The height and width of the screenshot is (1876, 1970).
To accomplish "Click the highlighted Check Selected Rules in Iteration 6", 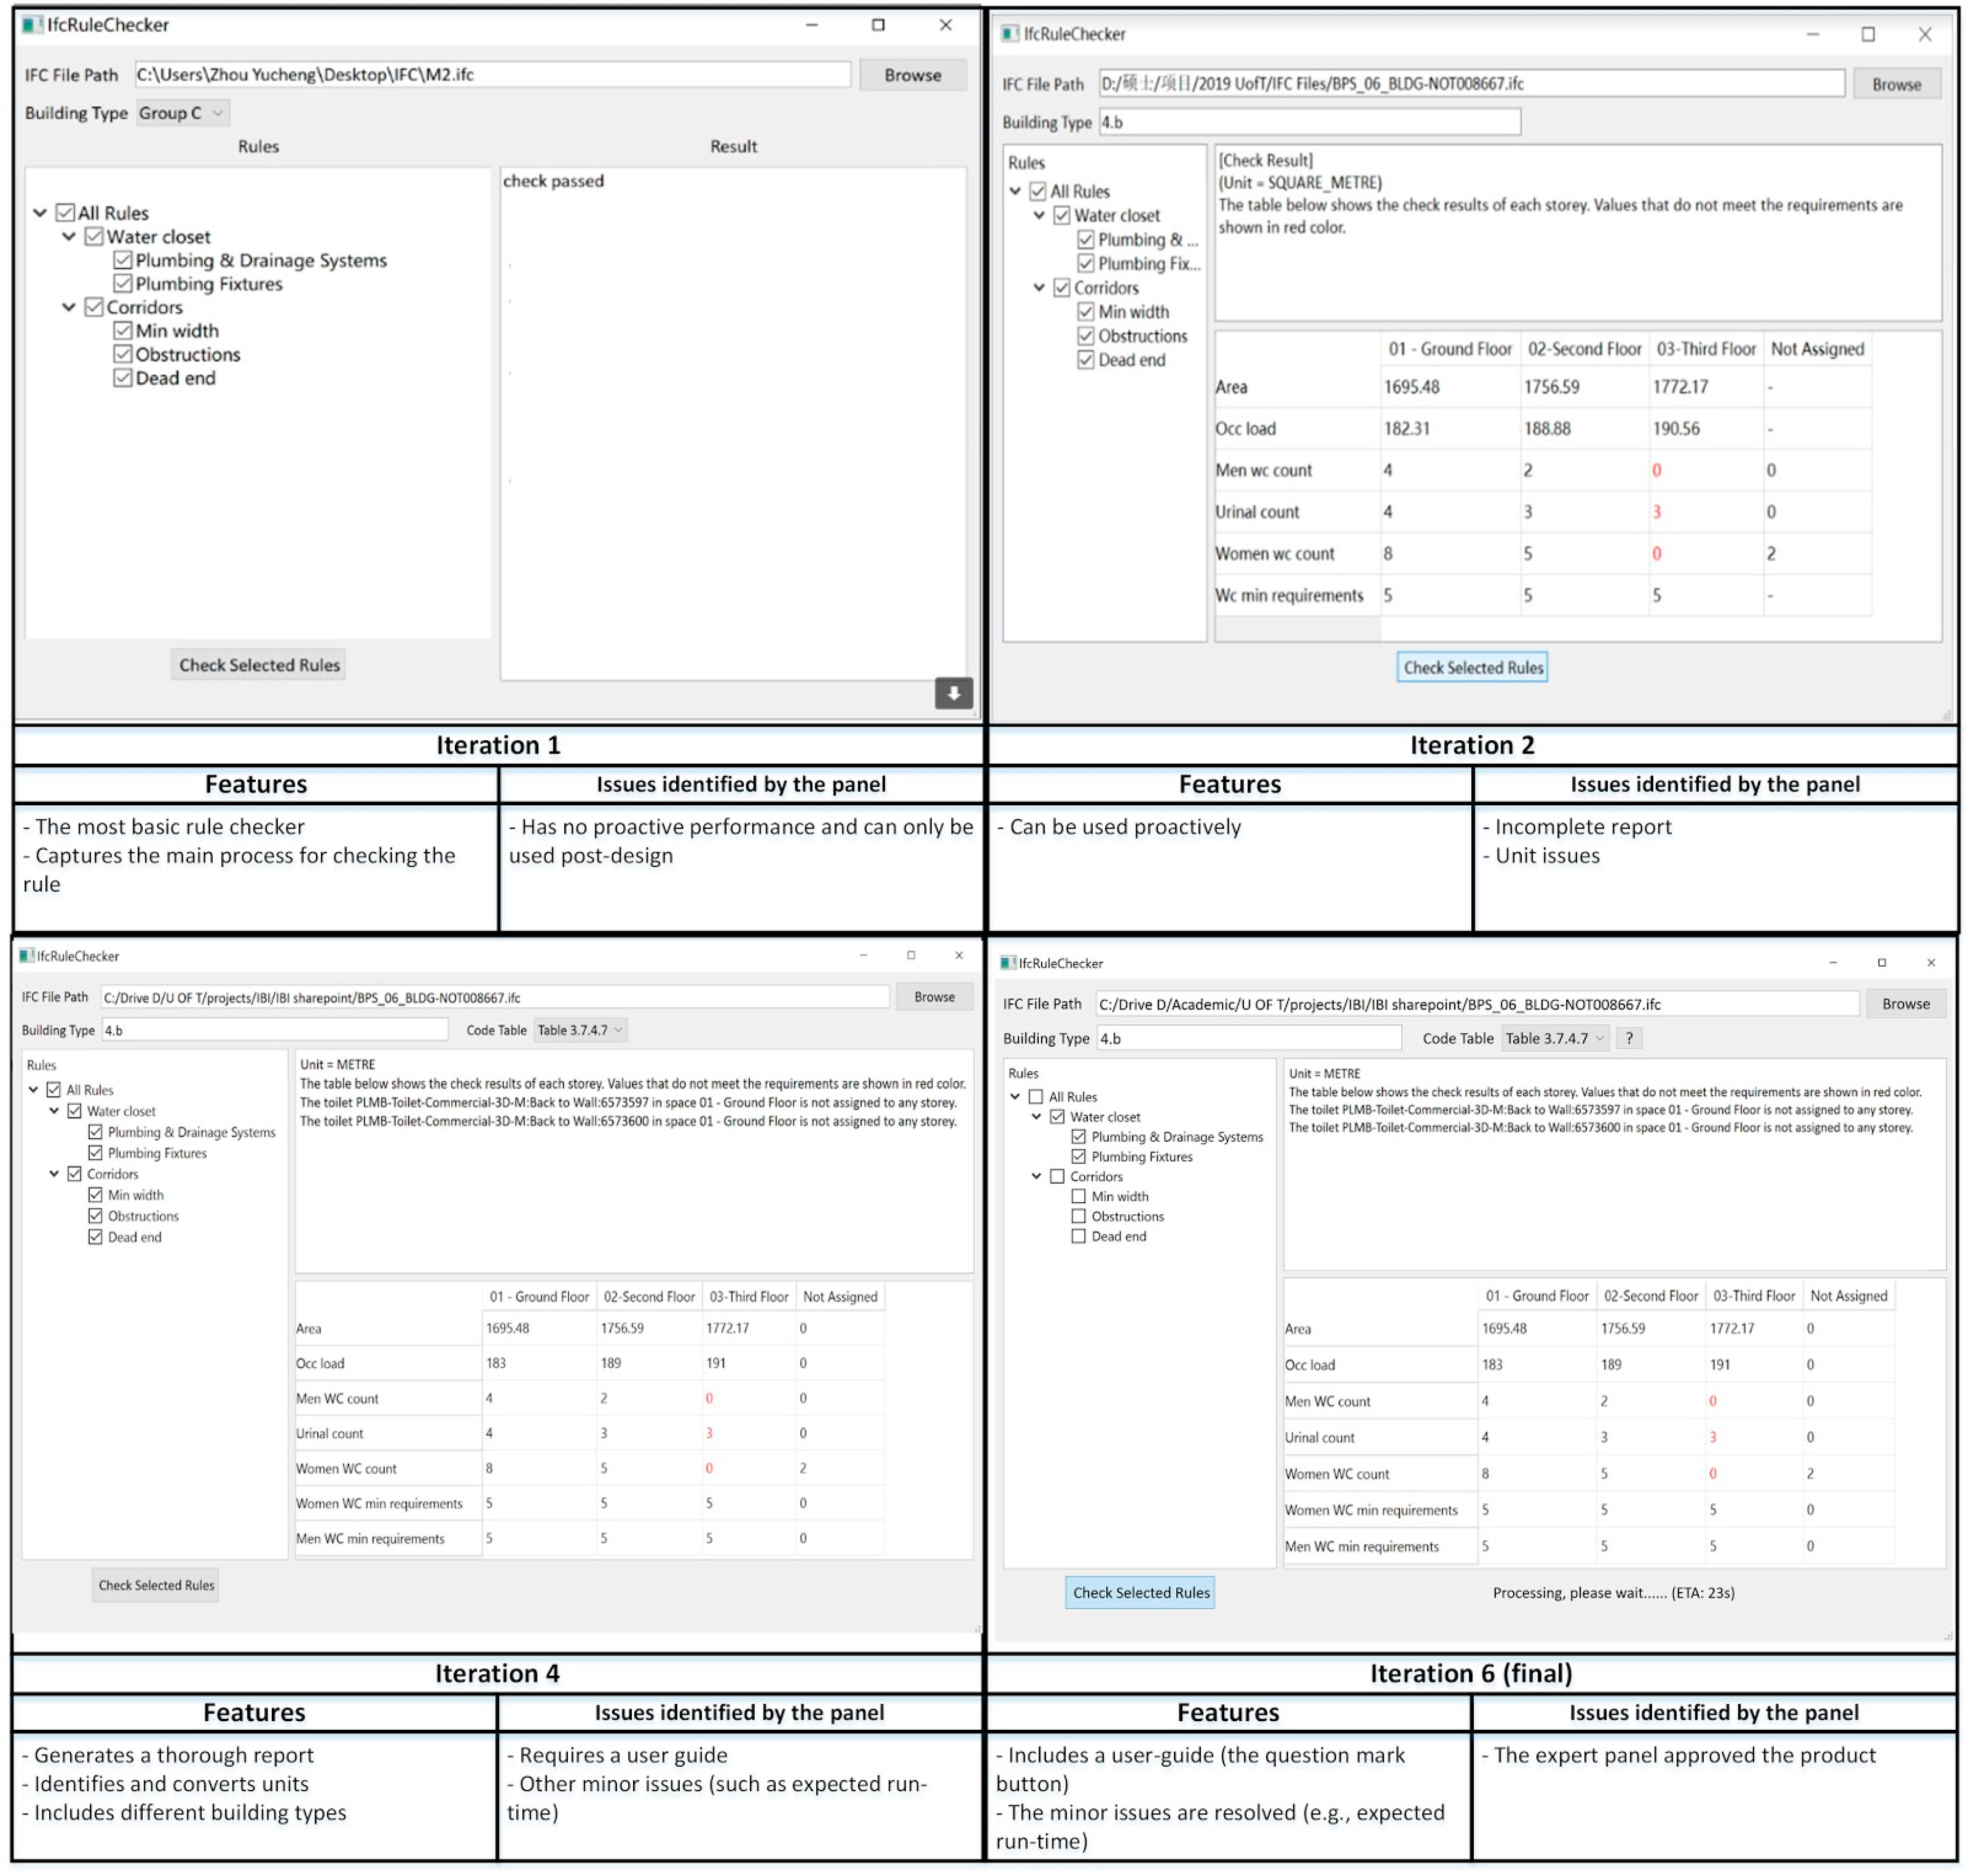I will (1140, 1592).
